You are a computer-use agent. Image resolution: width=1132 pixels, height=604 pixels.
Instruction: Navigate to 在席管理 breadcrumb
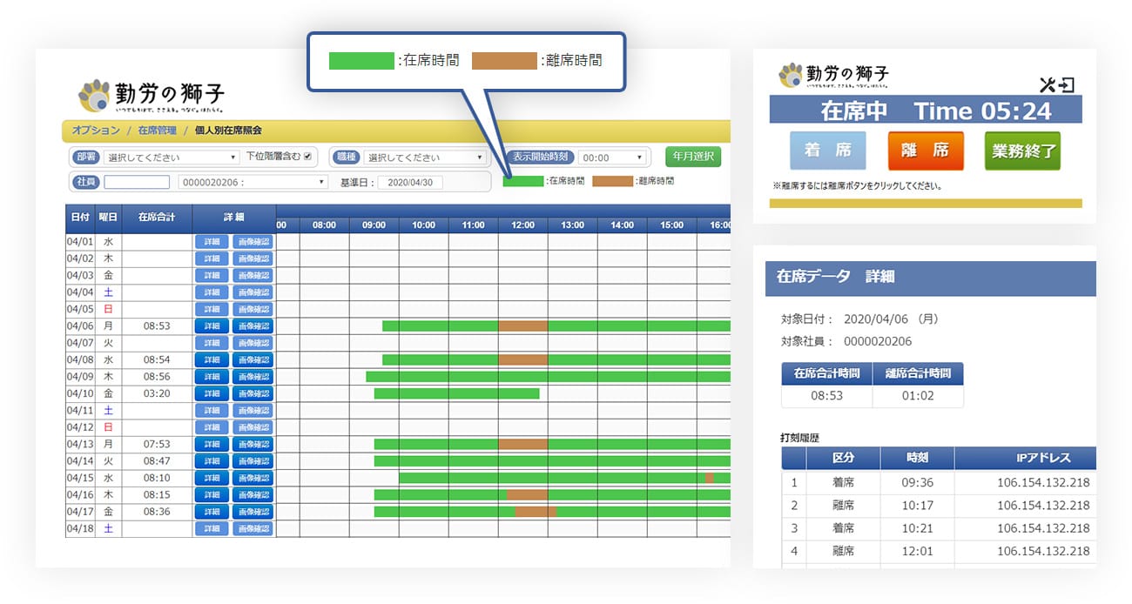157,131
